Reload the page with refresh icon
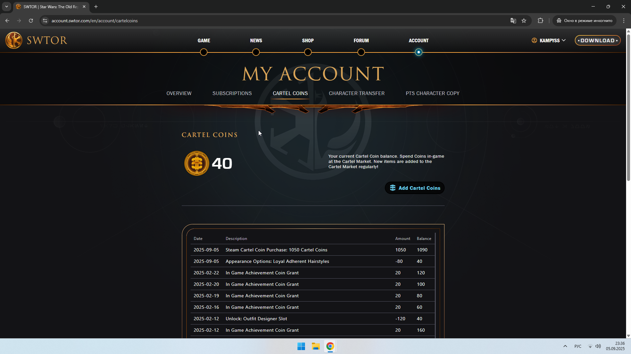This screenshot has height=354, width=631. 31,21
